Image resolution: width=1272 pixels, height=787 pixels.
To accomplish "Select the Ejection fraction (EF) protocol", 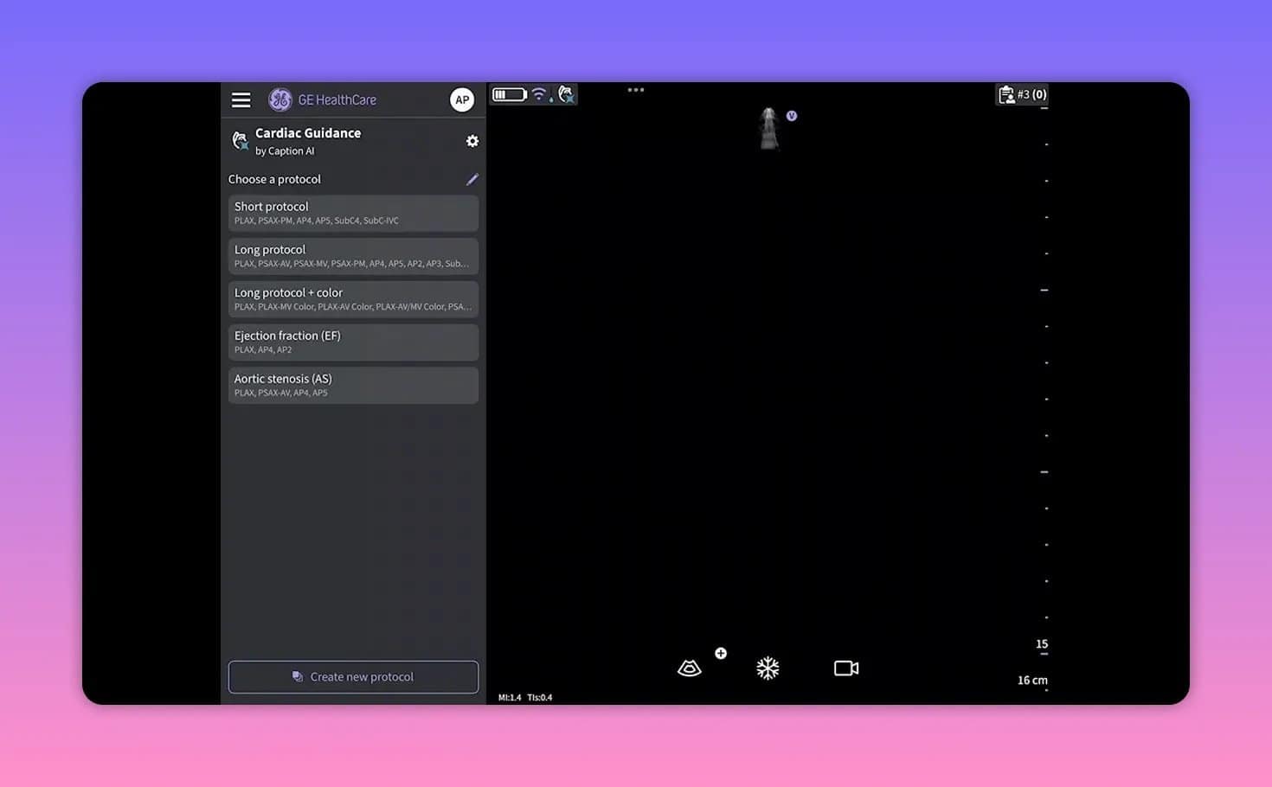I will 353,342.
